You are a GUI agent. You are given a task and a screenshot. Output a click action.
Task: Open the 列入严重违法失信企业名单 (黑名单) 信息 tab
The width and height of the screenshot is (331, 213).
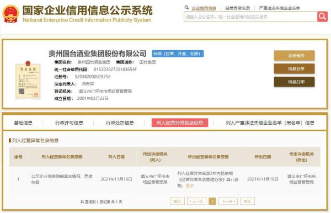[270, 123]
